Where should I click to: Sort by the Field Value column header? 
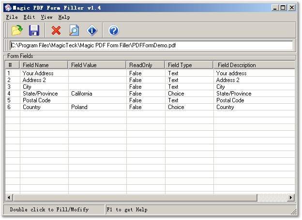coord(97,65)
